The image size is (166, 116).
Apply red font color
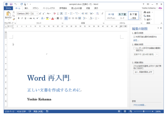[x=53, y=18]
